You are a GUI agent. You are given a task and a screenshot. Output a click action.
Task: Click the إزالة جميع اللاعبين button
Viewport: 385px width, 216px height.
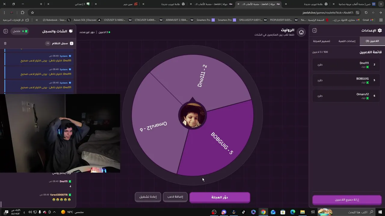point(347,199)
